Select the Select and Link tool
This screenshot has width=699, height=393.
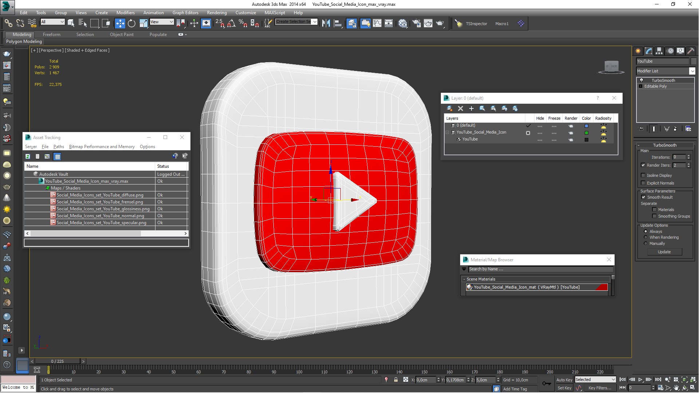pos(8,23)
